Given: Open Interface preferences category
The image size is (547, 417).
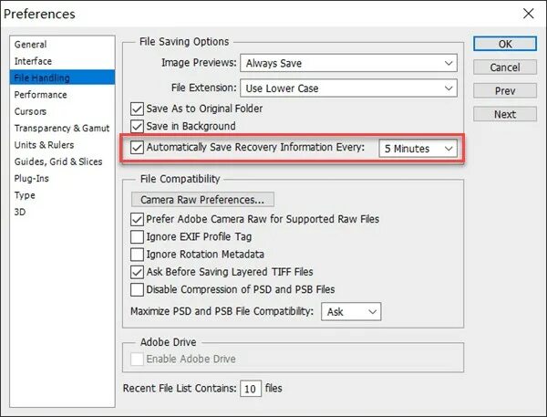Looking at the screenshot, I should coord(33,61).
